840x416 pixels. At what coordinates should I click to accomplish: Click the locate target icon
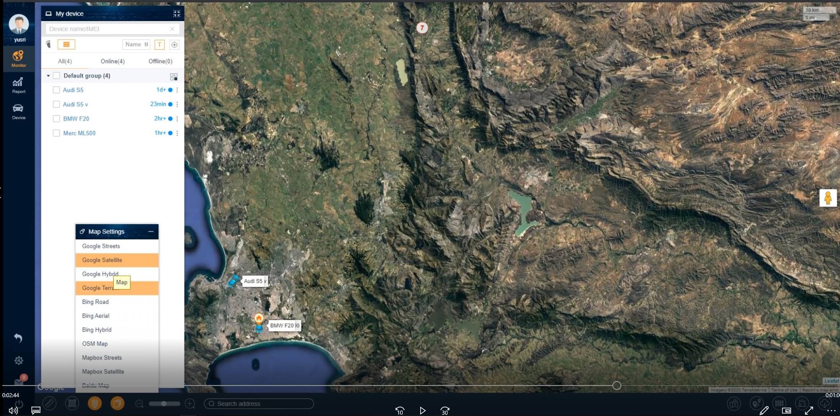click(175, 44)
